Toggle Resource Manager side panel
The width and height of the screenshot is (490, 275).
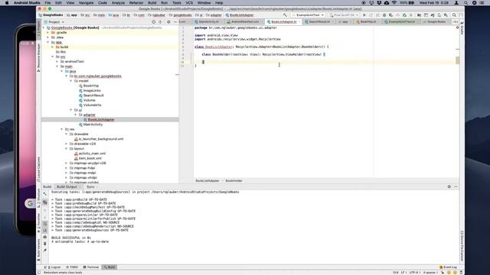39,57
